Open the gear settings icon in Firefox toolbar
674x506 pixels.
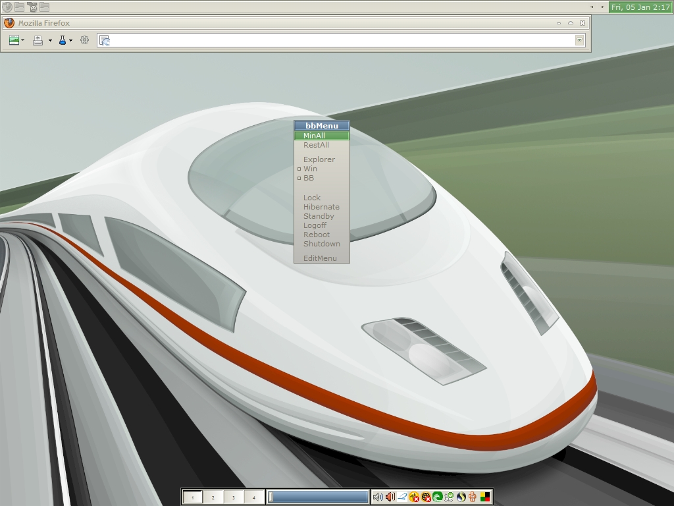coord(85,40)
